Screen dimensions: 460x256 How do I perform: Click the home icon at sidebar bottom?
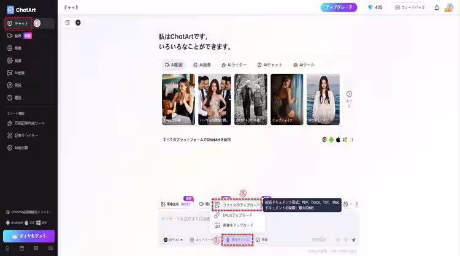pyautogui.click(x=7, y=248)
